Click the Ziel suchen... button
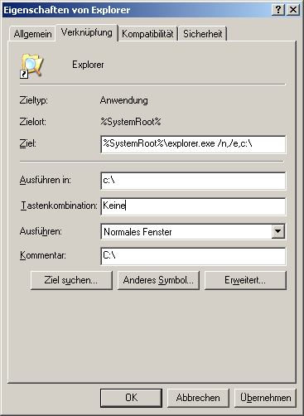304x416 pixels. [x=71, y=280]
